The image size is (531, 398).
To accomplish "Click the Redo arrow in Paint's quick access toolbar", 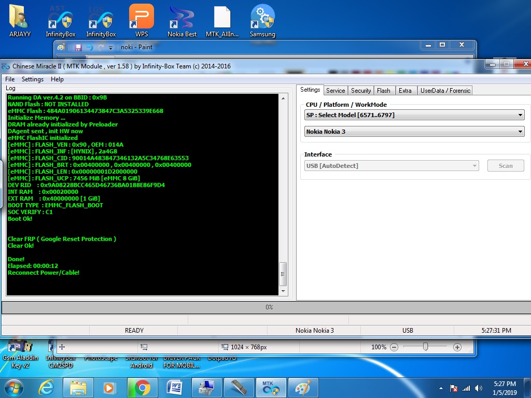I will coord(101,47).
